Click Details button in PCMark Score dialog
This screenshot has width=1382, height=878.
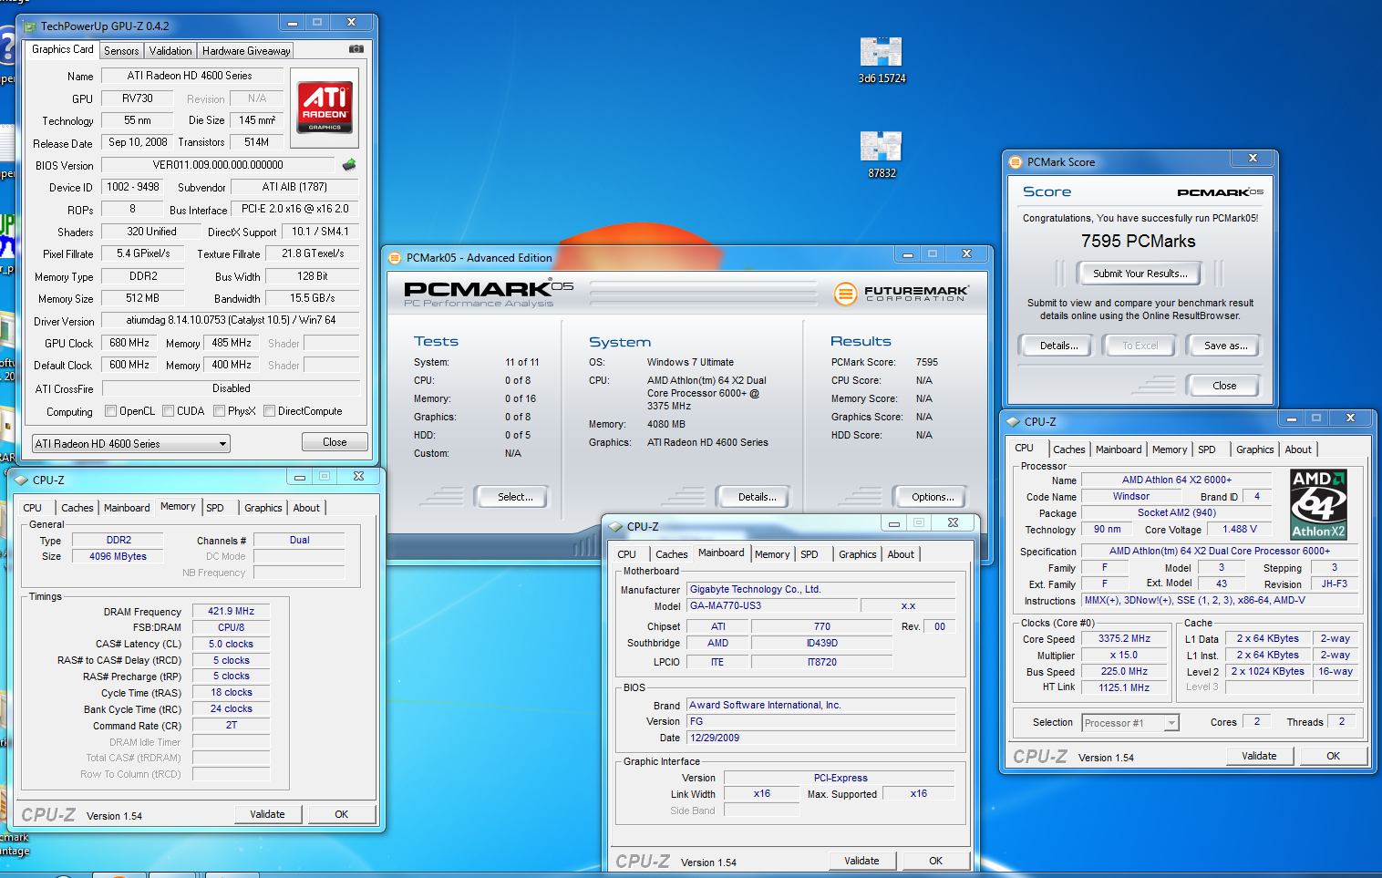[x=1058, y=346]
